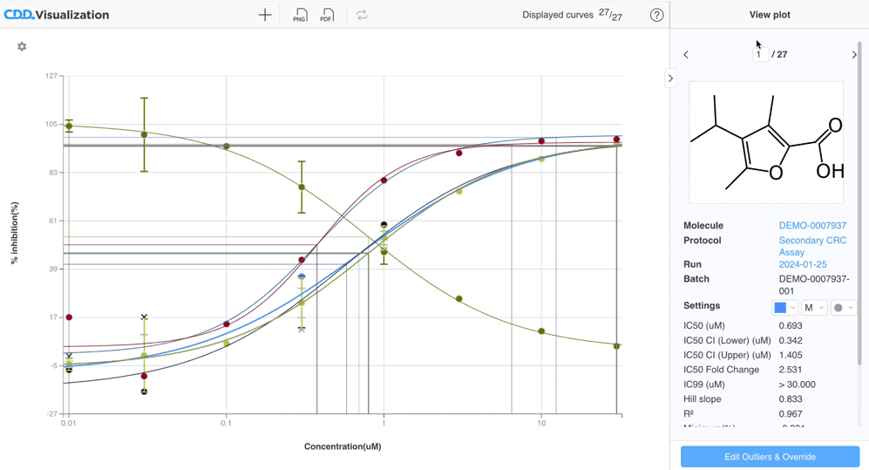This screenshot has width=869, height=470.
Task: Click the / 27 total curves text
Action: pyautogui.click(x=779, y=54)
